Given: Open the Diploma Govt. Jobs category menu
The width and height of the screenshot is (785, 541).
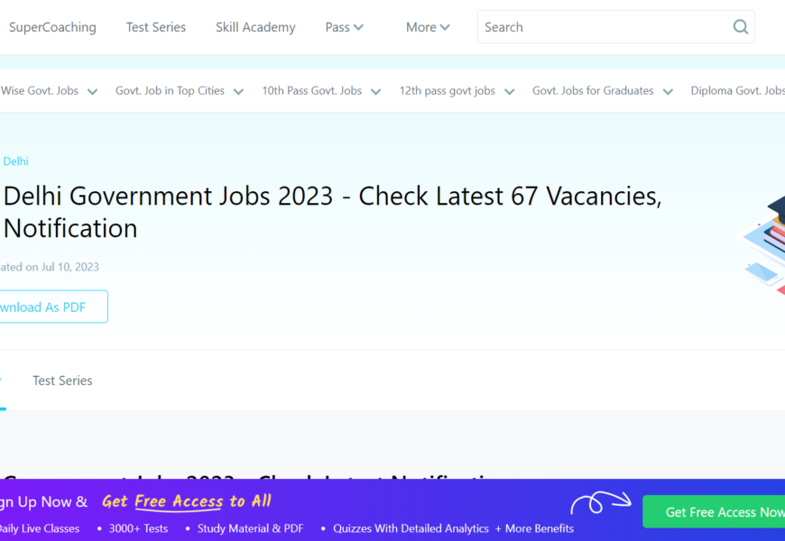Looking at the screenshot, I should 737,91.
